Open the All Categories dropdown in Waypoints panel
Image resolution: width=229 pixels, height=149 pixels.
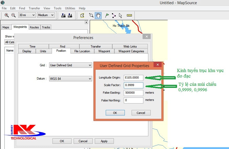coord(9,42)
